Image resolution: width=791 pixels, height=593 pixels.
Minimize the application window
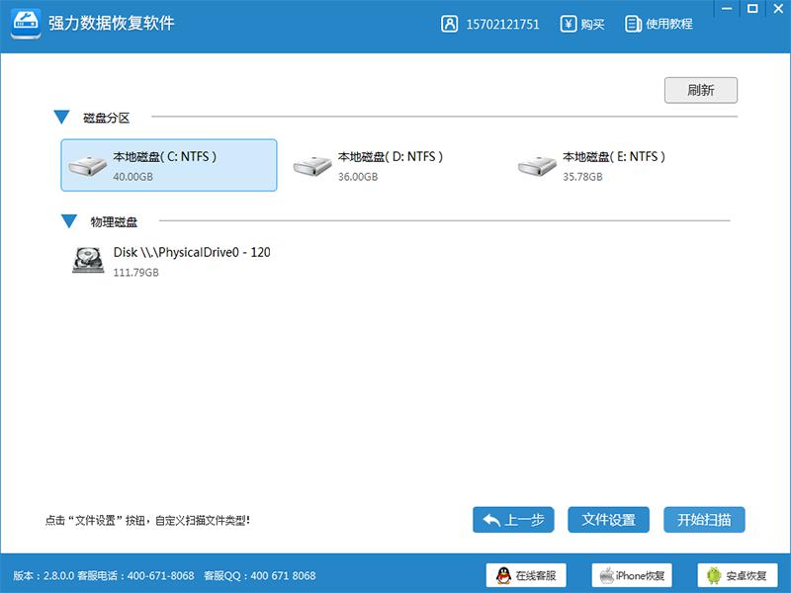(x=727, y=9)
